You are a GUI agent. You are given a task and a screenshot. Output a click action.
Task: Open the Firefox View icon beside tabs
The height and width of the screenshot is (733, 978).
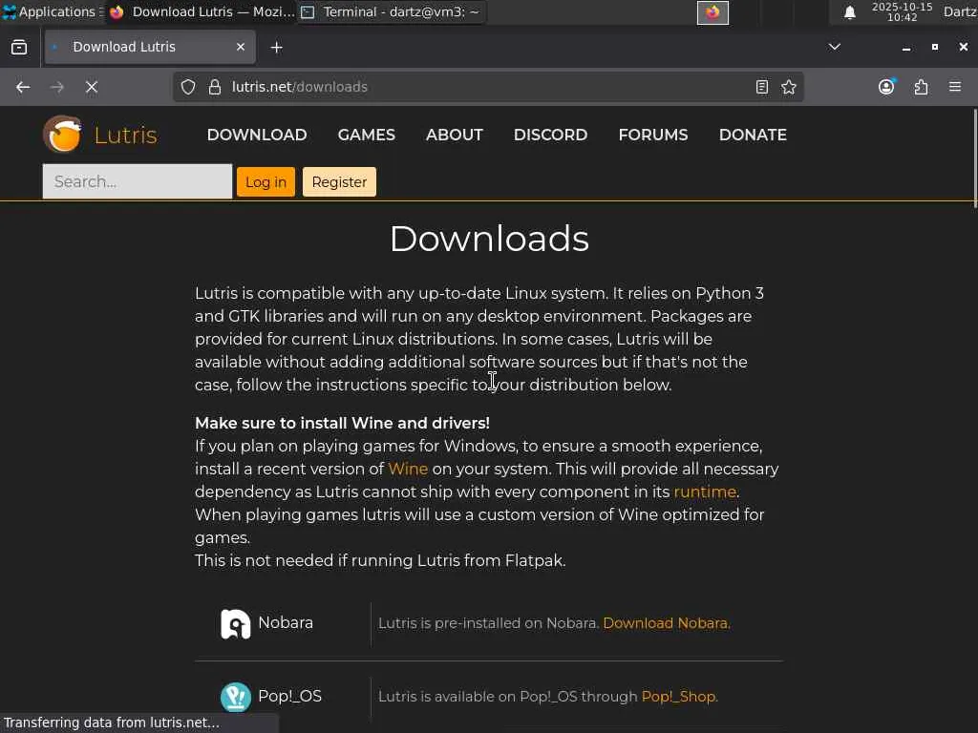coord(19,48)
